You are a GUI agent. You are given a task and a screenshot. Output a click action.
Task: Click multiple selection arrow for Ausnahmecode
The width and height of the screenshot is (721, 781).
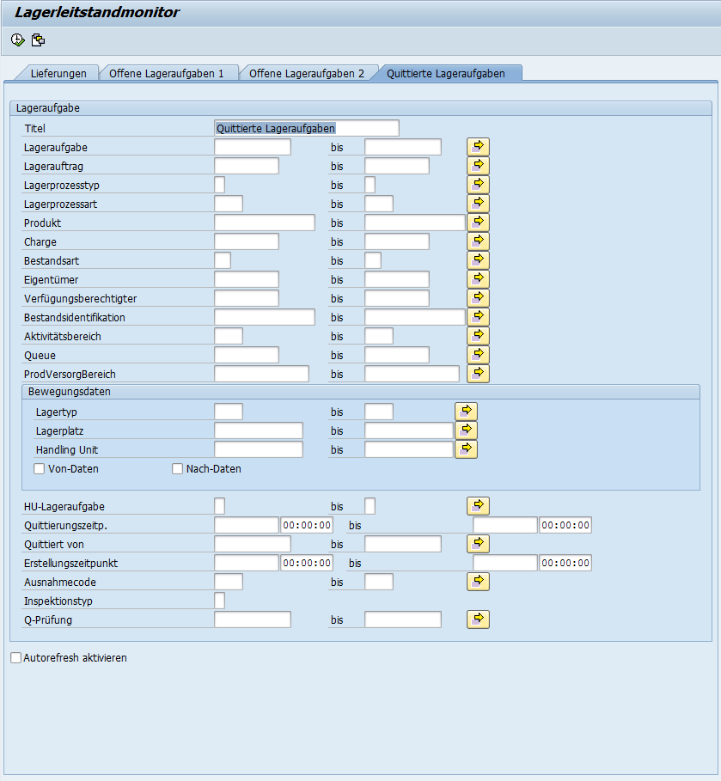[x=478, y=582]
